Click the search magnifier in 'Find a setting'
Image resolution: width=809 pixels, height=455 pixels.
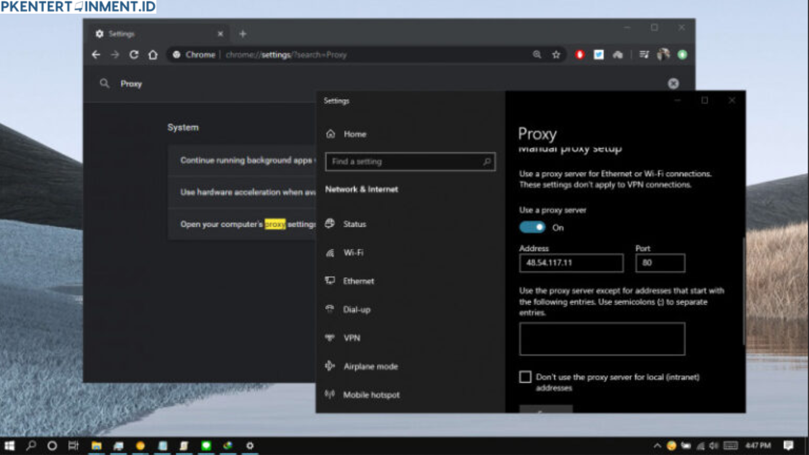pyautogui.click(x=487, y=161)
